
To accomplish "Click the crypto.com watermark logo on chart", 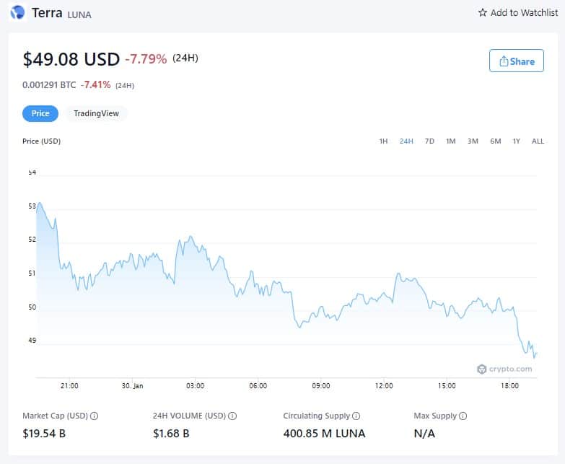I will click(x=504, y=369).
